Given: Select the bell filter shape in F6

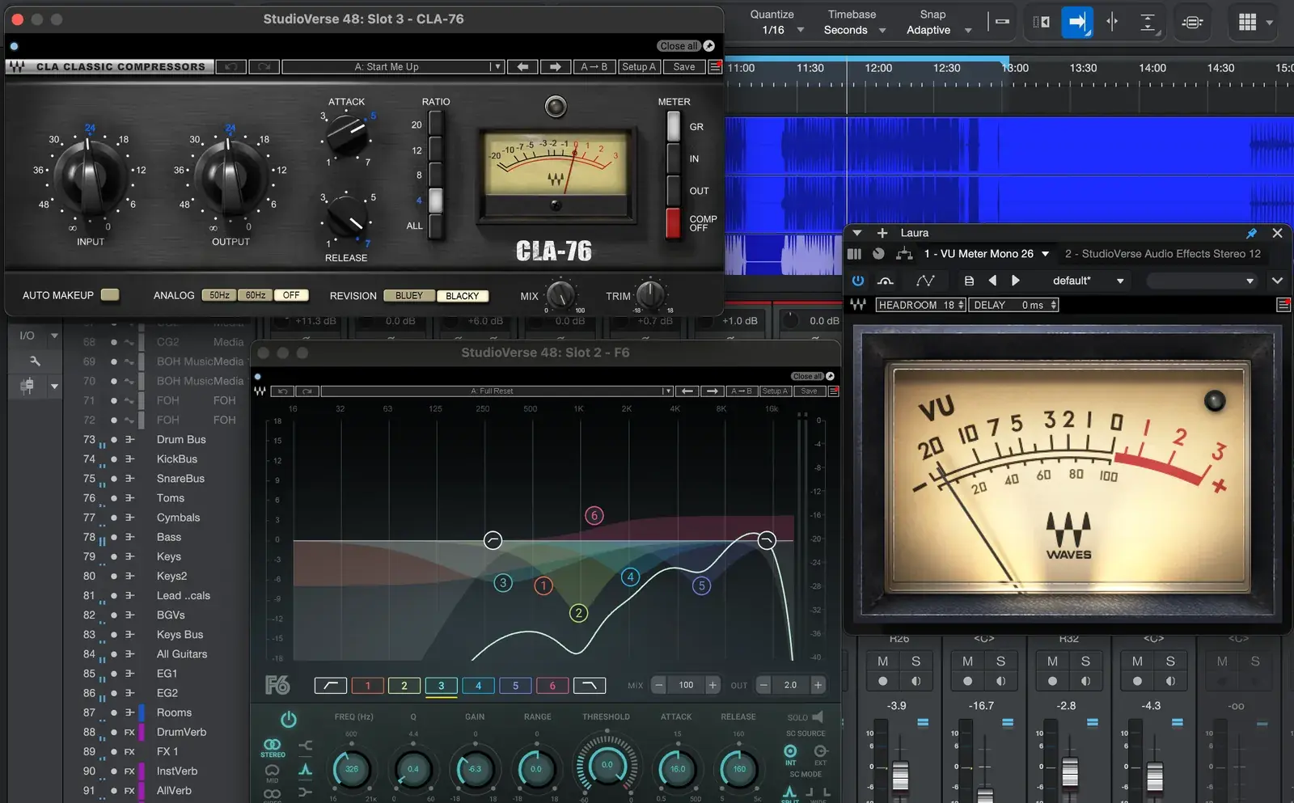Looking at the screenshot, I should coord(306,769).
